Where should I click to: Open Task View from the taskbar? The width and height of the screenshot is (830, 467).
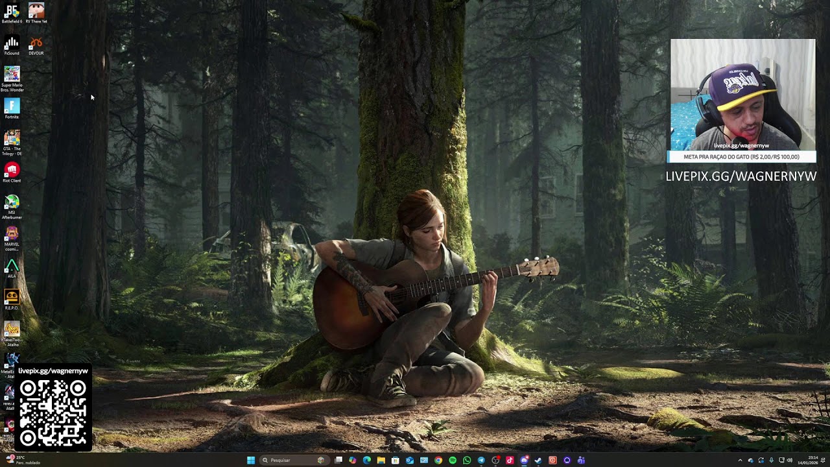click(338, 461)
